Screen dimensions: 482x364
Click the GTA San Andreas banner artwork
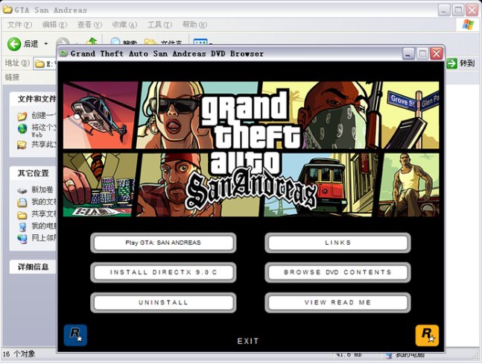point(251,148)
